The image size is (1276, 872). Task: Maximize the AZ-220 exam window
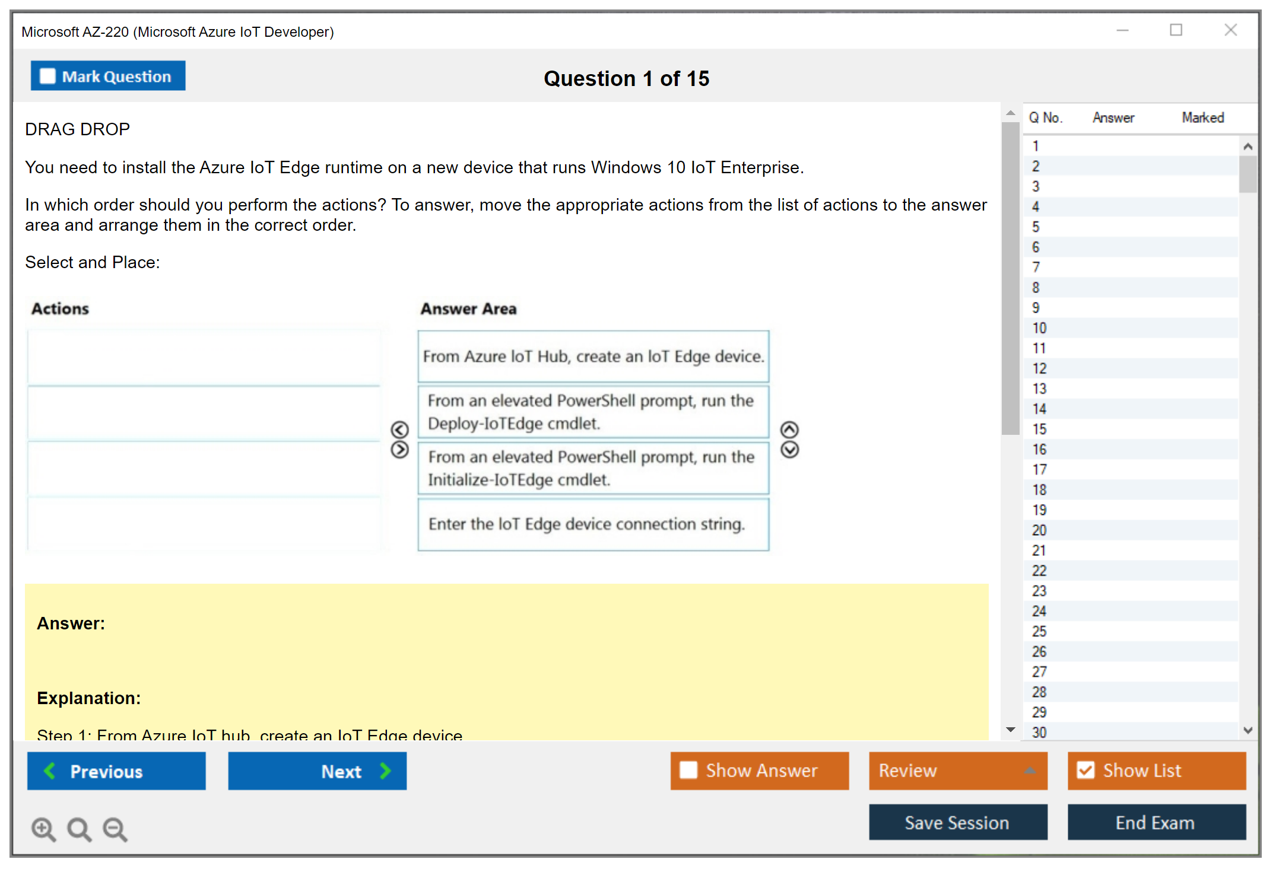1176,30
